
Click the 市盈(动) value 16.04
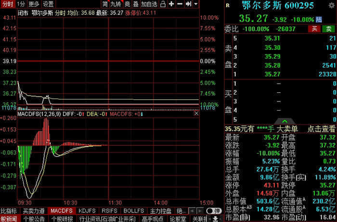click(x=328, y=217)
